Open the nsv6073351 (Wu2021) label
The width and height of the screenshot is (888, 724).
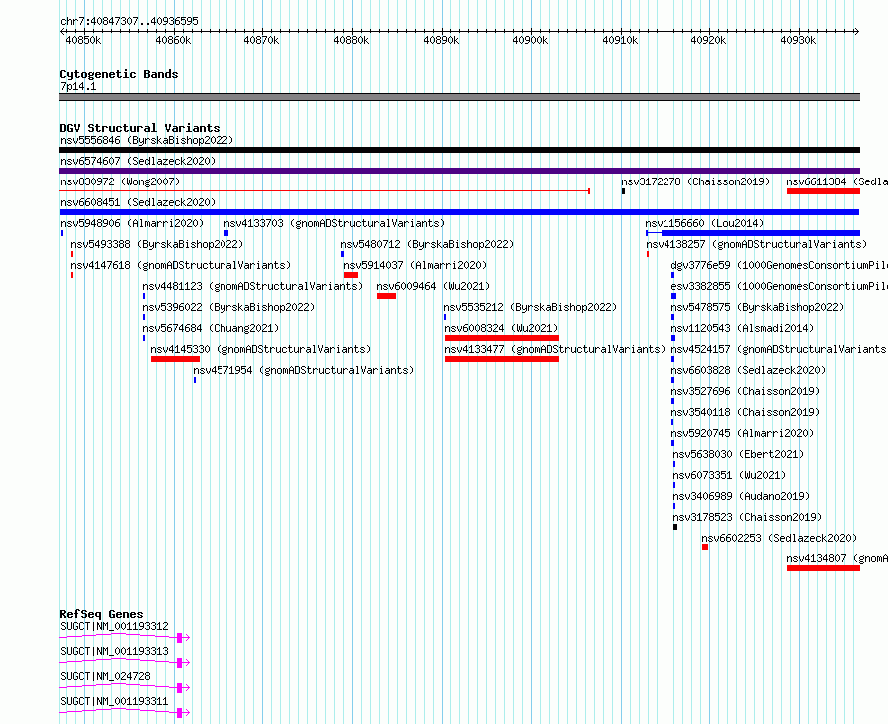click(729, 475)
